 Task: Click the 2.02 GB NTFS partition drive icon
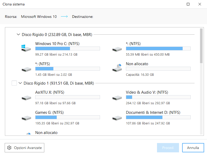point(26,69)
